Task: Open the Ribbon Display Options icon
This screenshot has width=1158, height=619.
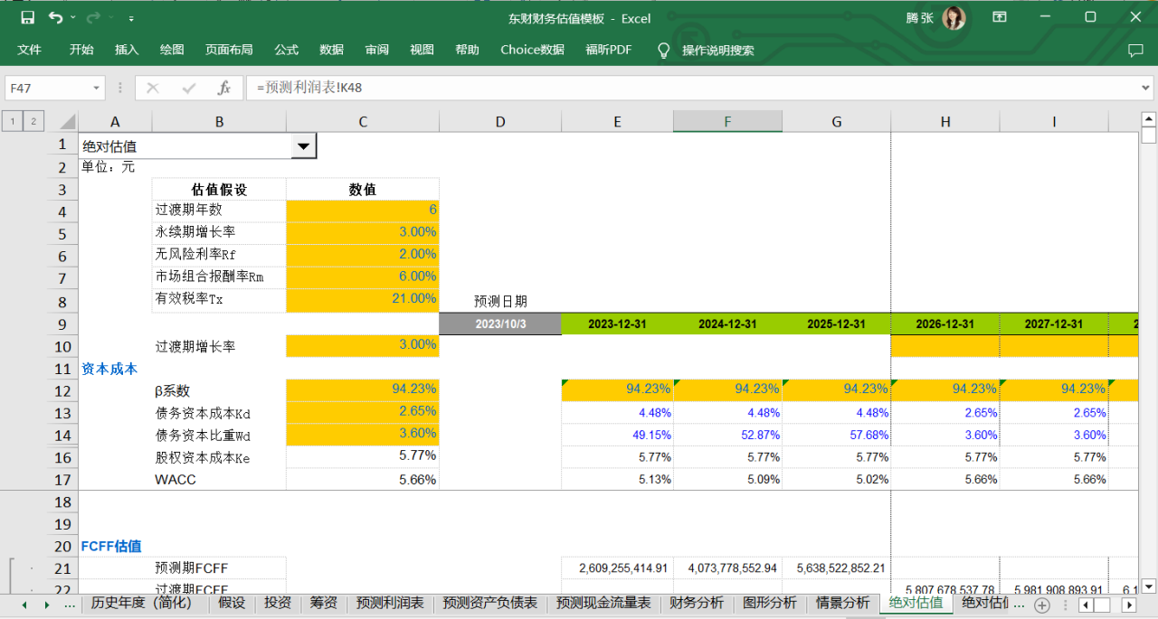Action: [x=1000, y=18]
